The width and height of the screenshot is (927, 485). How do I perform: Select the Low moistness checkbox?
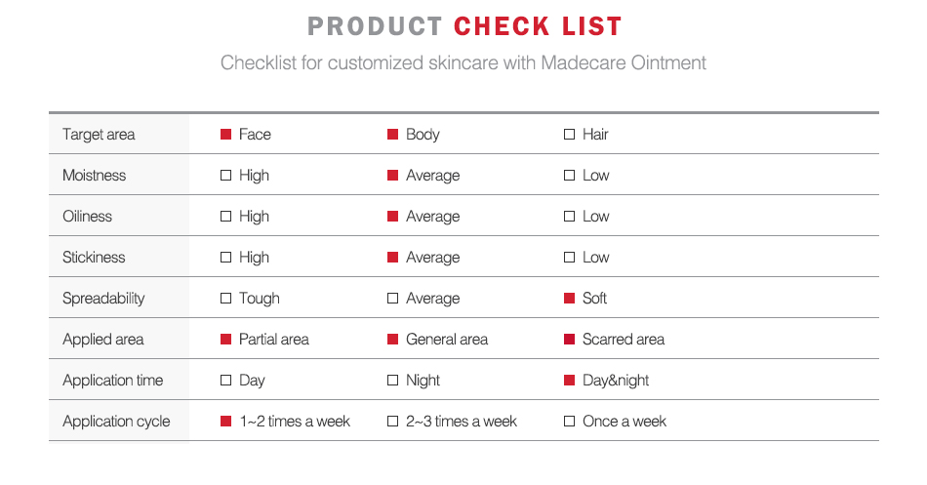click(569, 176)
